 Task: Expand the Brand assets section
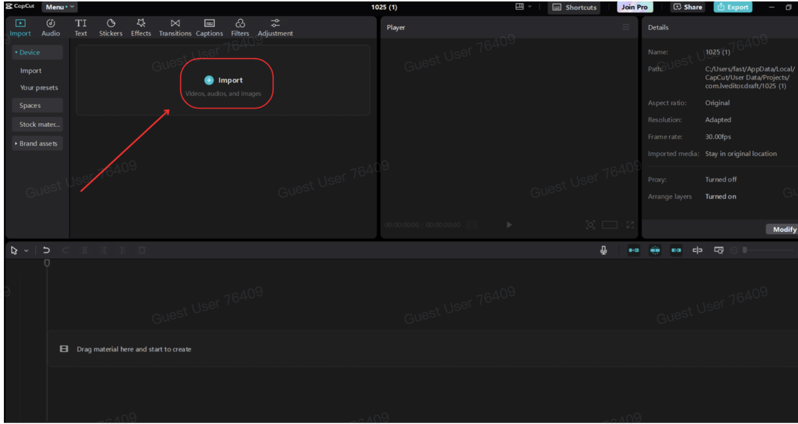click(37, 144)
